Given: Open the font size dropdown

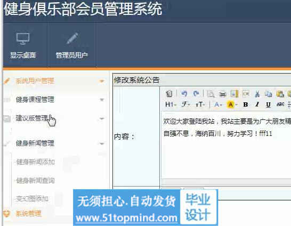Looking at the screenshot, I should (x=200, y=104).
